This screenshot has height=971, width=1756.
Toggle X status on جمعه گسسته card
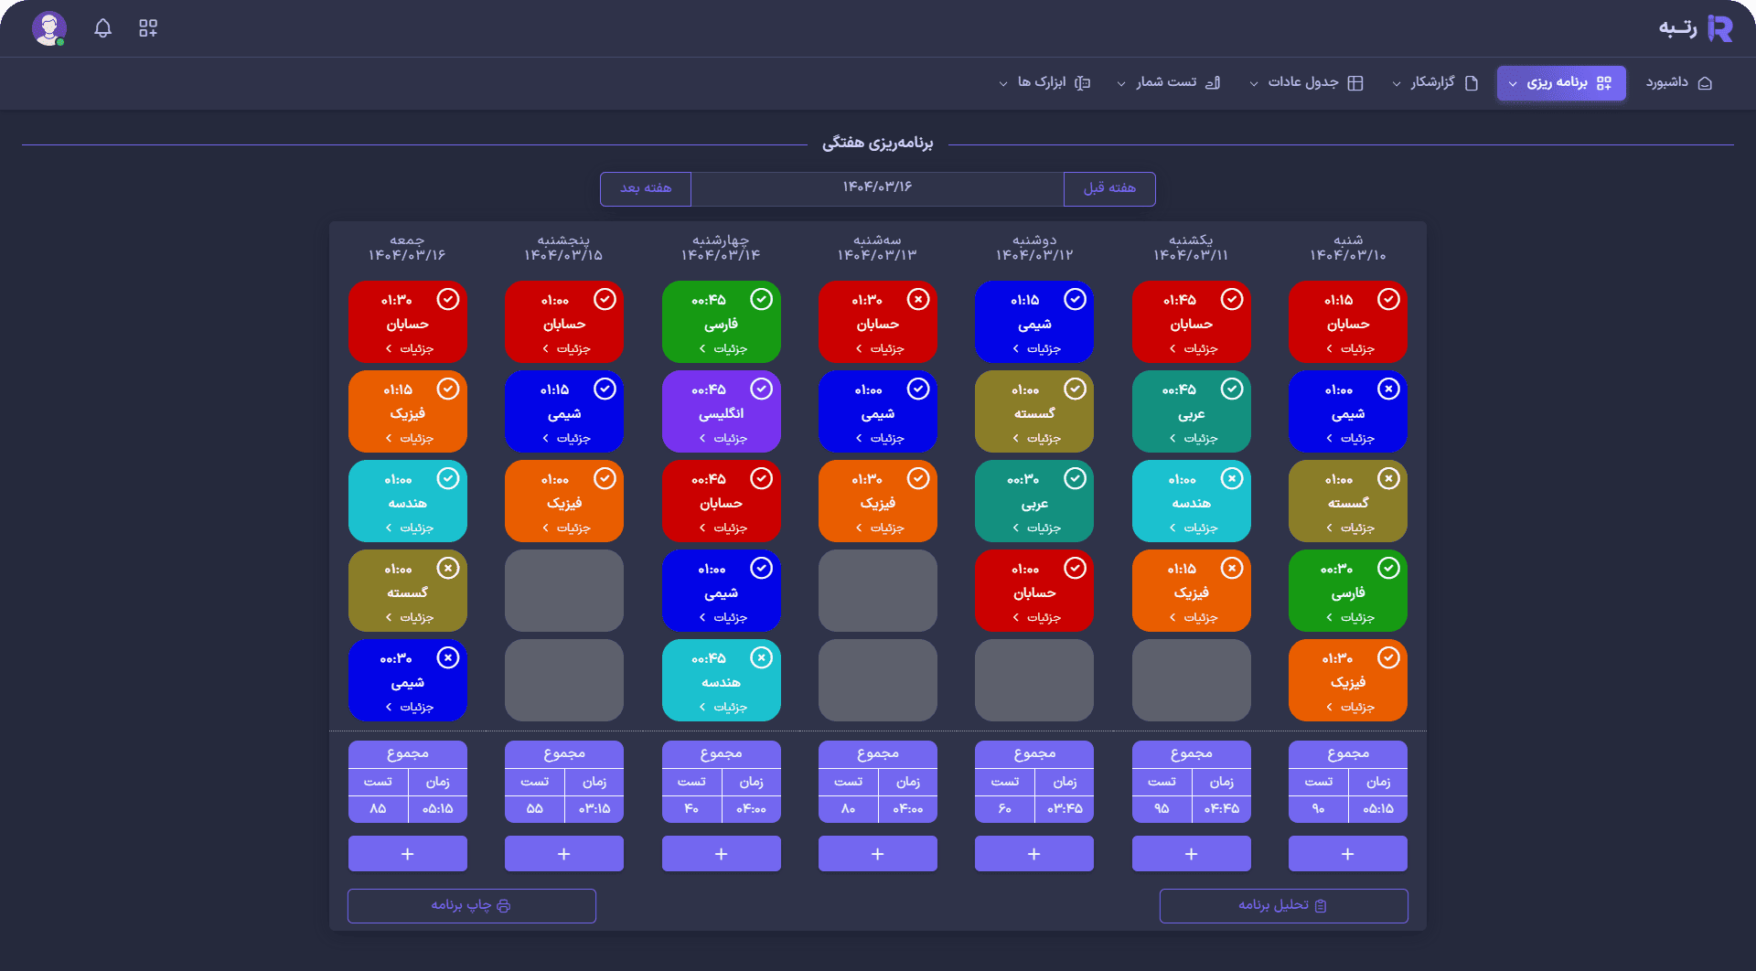click(447, 568)
